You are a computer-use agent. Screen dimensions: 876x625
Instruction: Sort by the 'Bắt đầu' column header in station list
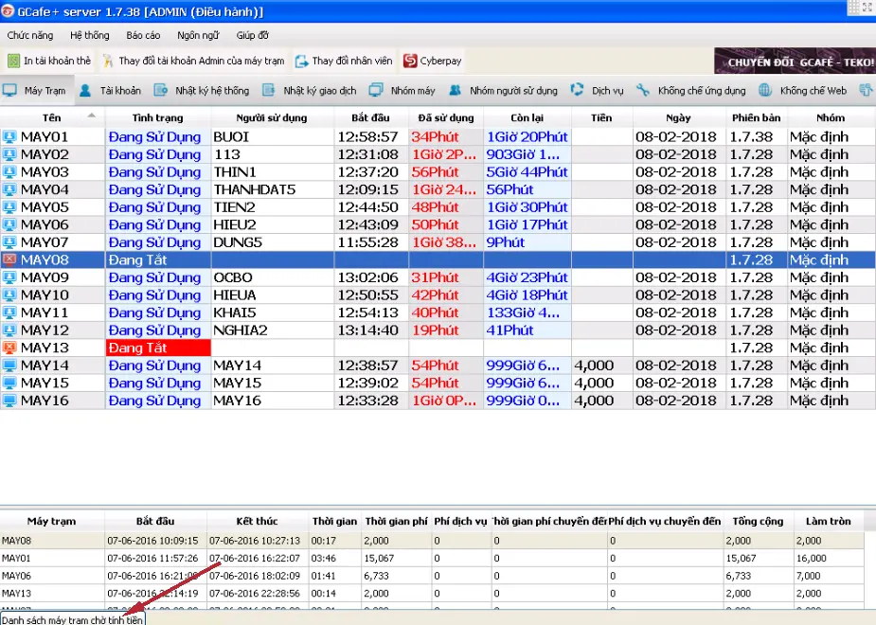click(371, 117)
